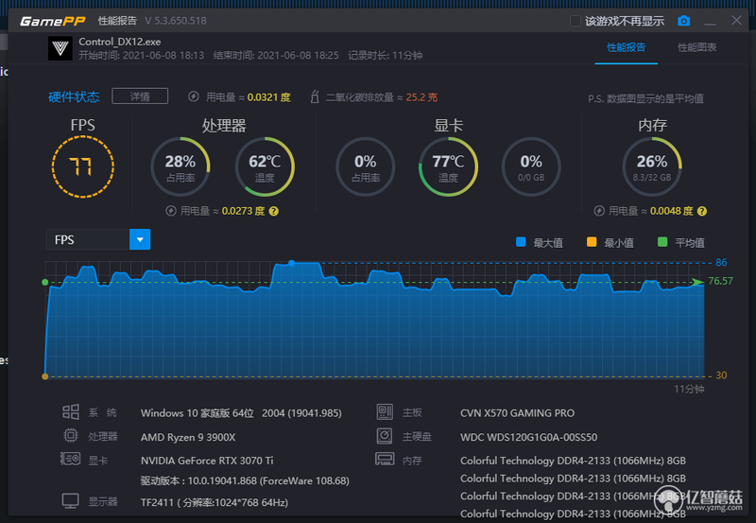The width and height of the screenshot is (756, 523).
Task: Click the motherboard icon
Action: 385,412
